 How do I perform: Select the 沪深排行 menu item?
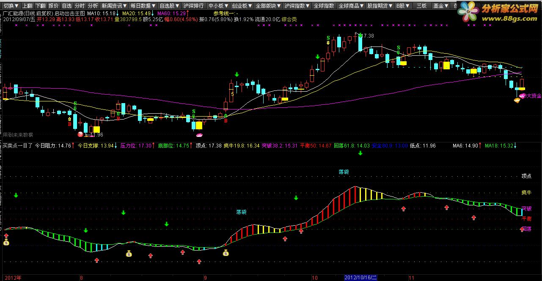tap(194, 6)
